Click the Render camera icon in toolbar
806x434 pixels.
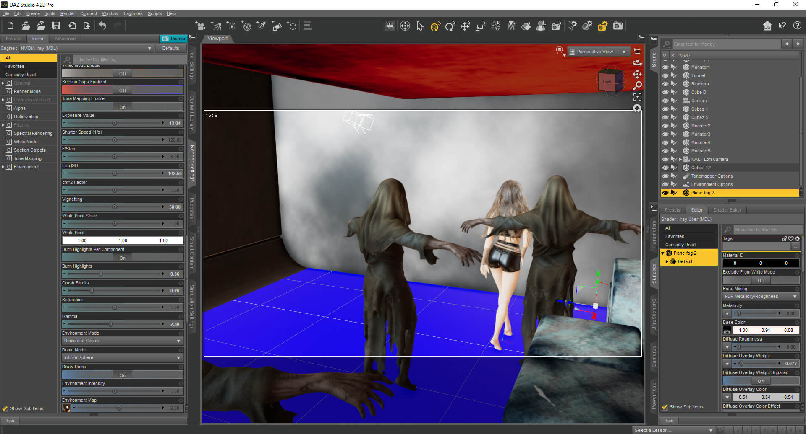(618, 26)
